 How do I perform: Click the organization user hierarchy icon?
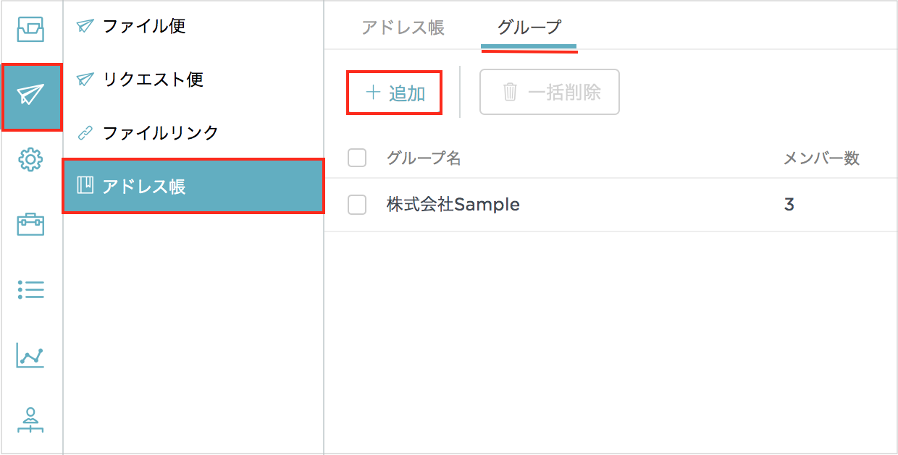click(x=30, y=420)
